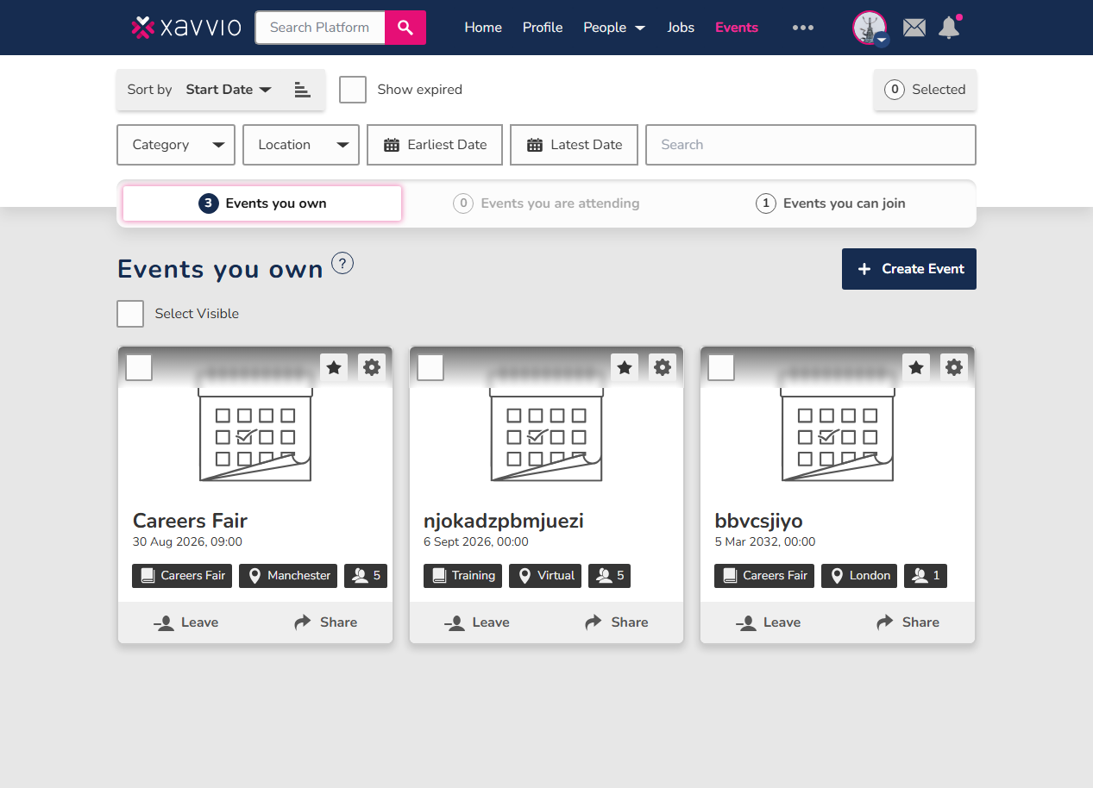
Task: Toggle sort order bars icon
Action: pos(302,90)
